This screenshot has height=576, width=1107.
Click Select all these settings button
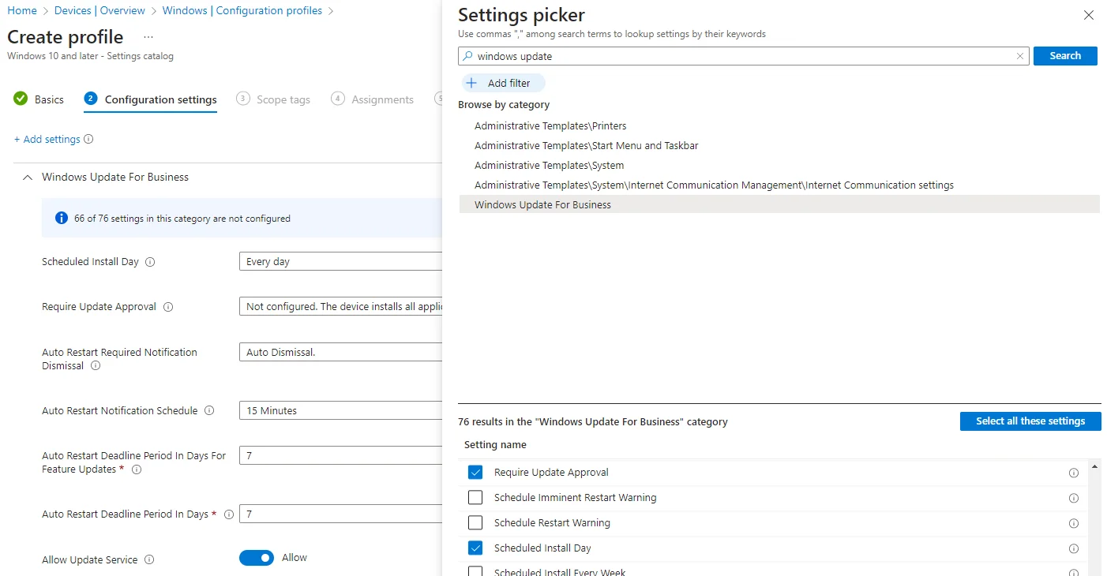1030,421
